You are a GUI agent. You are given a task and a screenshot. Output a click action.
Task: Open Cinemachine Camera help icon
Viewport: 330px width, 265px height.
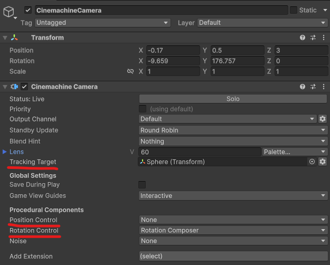click(x=303, y=87)
